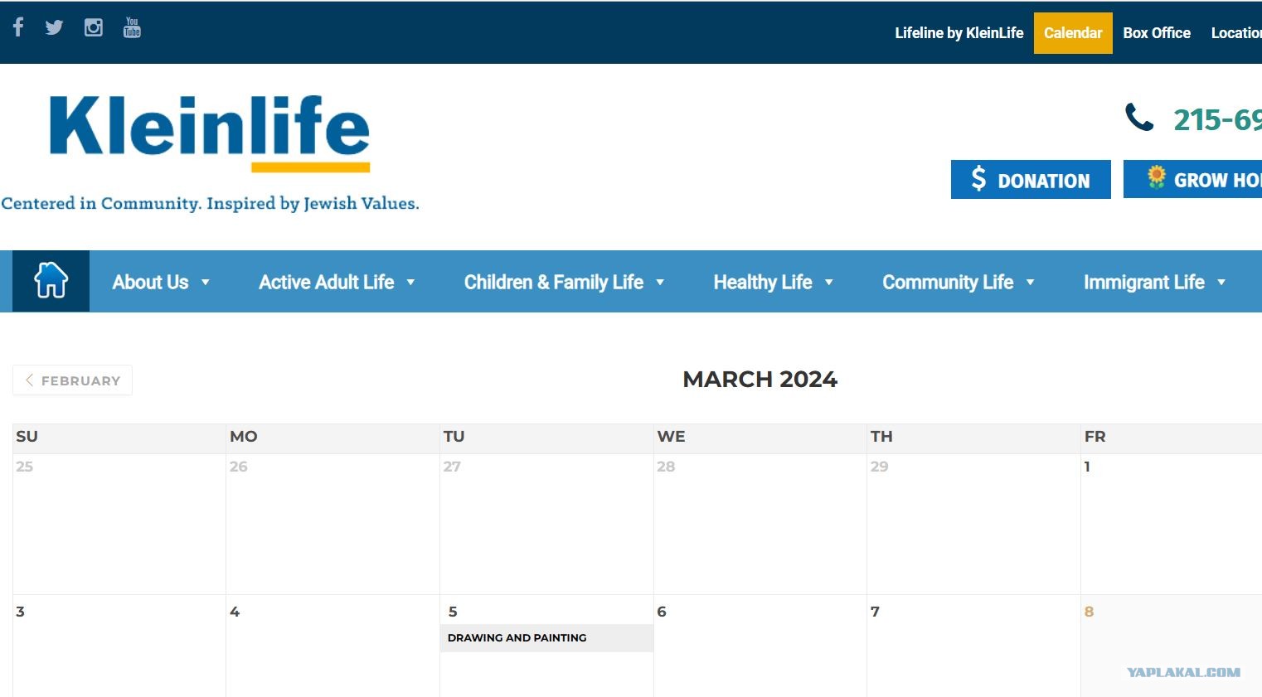
Task: Click the sunflower icon on Grow button
Action: tap(1157, 177)
